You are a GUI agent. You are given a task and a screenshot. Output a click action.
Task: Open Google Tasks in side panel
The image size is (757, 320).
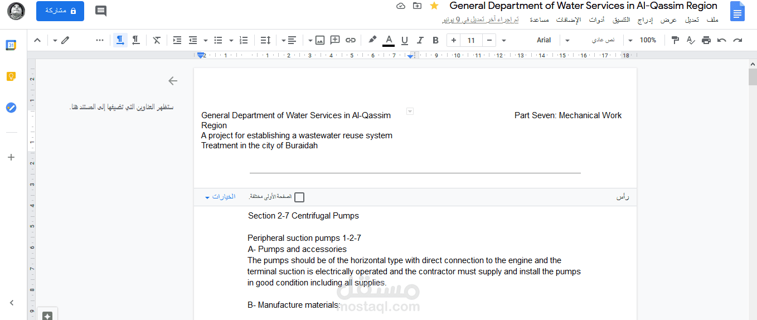click(11, 108)
